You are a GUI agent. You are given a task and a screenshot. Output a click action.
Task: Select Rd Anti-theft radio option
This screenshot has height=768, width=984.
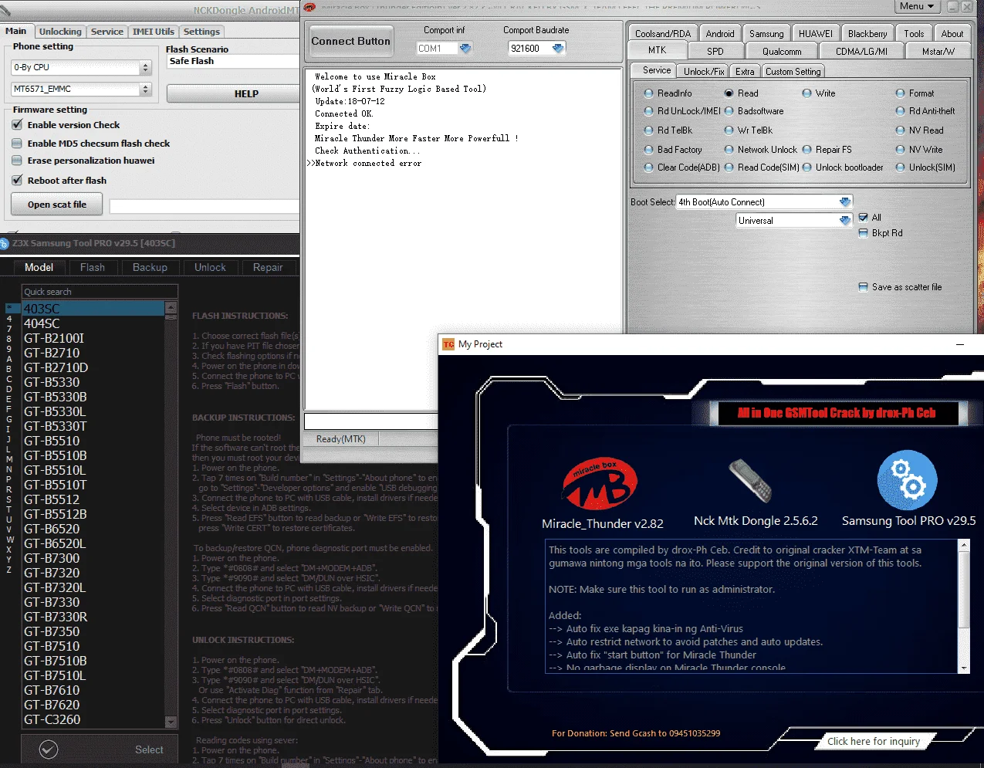[900, 111]
